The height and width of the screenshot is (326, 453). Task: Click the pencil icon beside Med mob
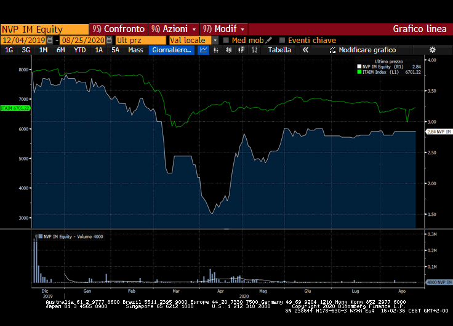tap(269, 40)
